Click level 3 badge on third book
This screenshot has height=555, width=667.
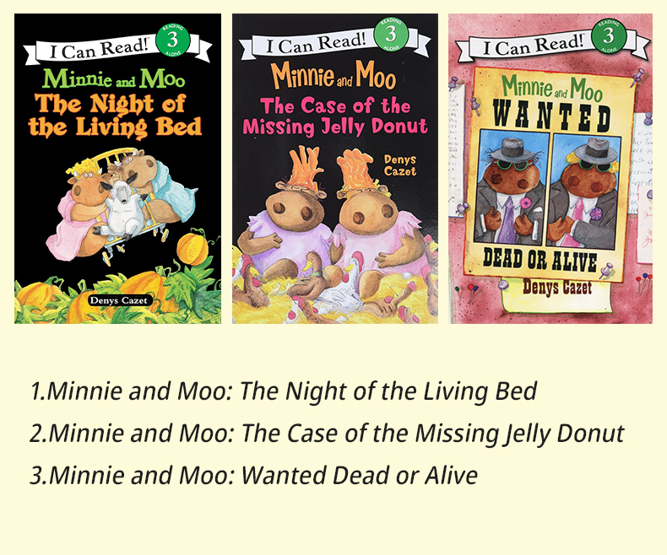pyautogui.click(x=609, y=36)
